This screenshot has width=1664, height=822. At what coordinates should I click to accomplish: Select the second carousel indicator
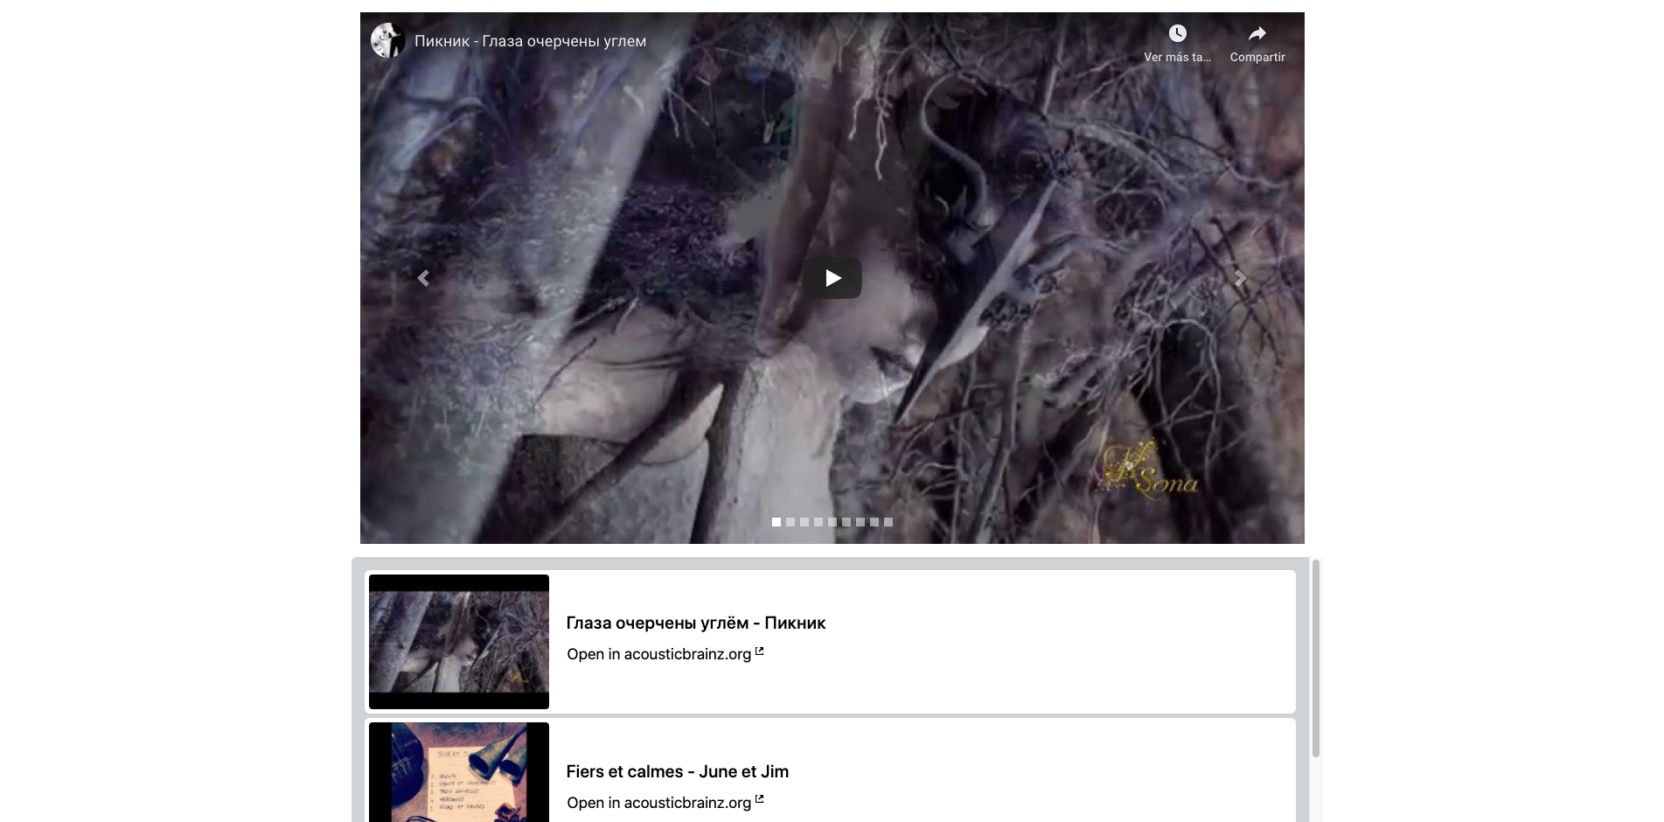click(x=790, y=522)
